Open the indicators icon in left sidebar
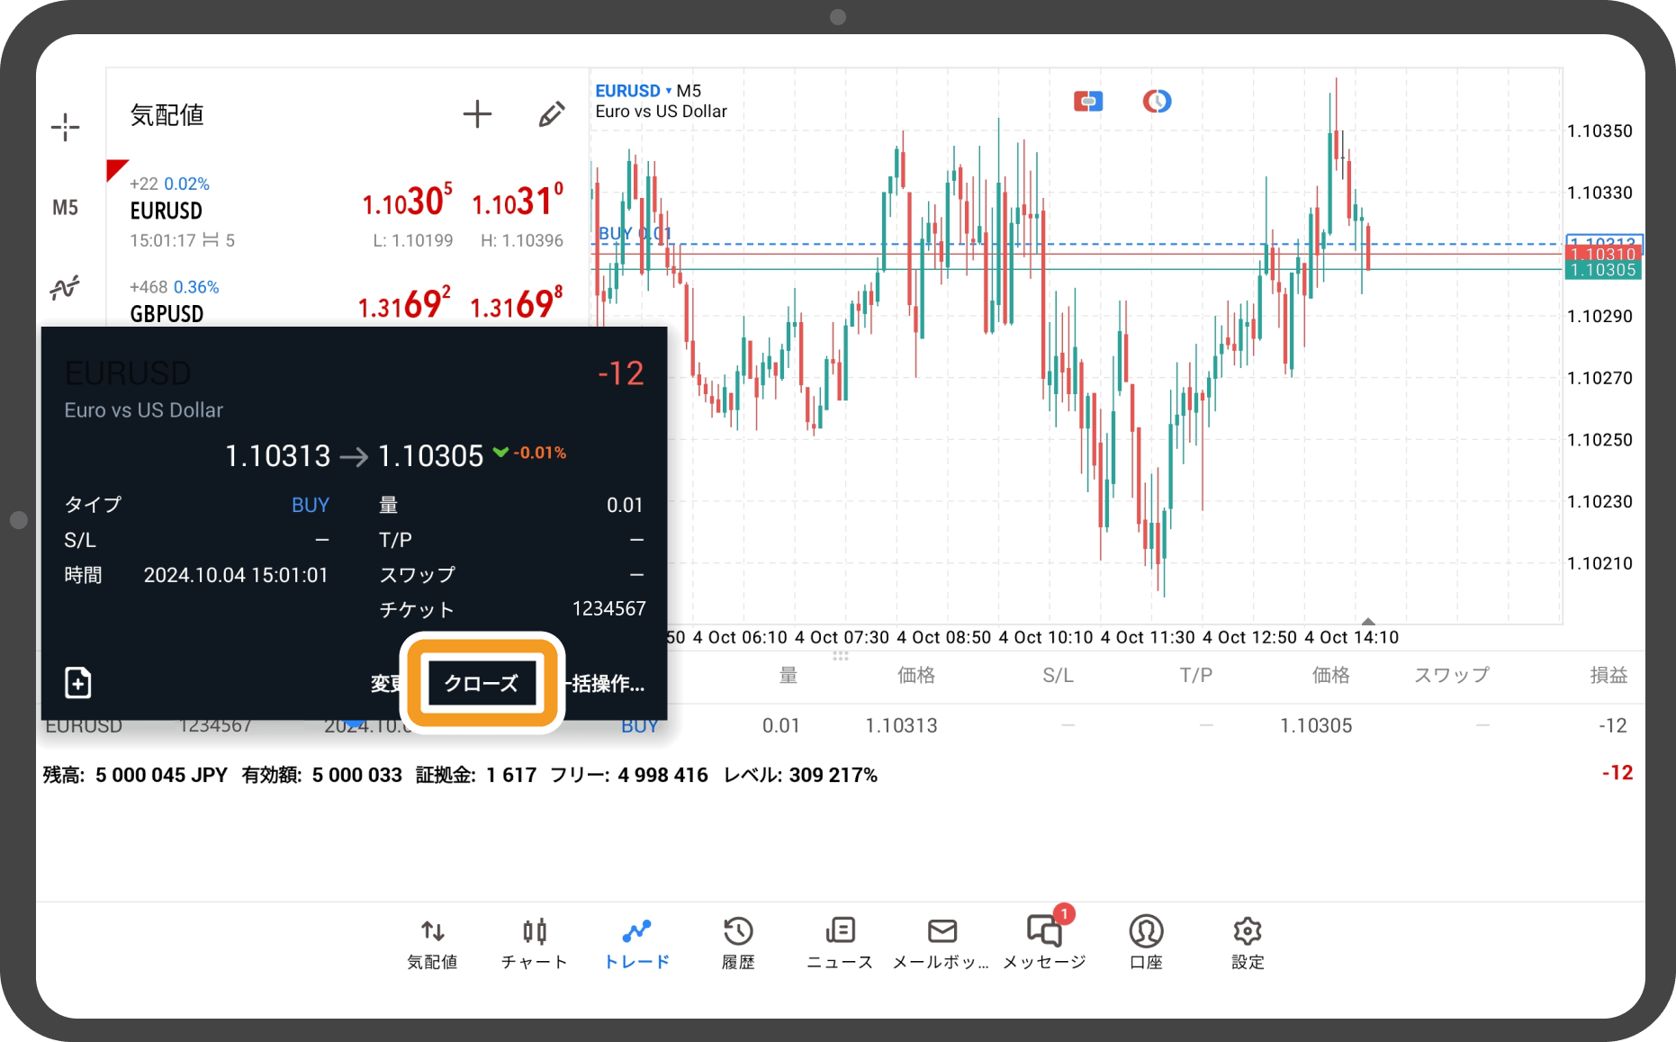Viewport: 1676px width, 1042px height. point(65,288)
